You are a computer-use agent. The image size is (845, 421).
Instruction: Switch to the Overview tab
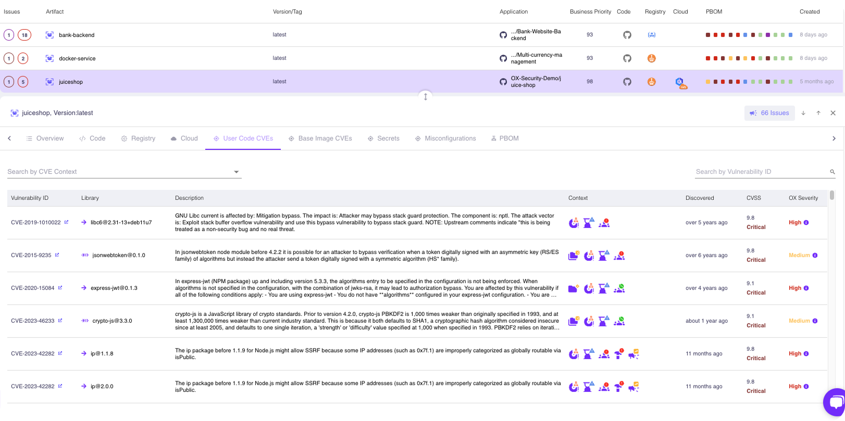45,138
